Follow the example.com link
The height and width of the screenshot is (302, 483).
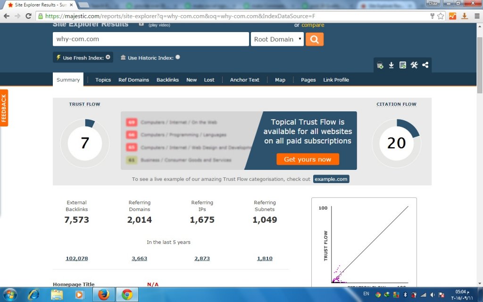coord(331,179)
